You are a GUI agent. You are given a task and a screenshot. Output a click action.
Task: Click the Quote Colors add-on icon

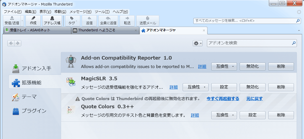click(x=70, y=110)
